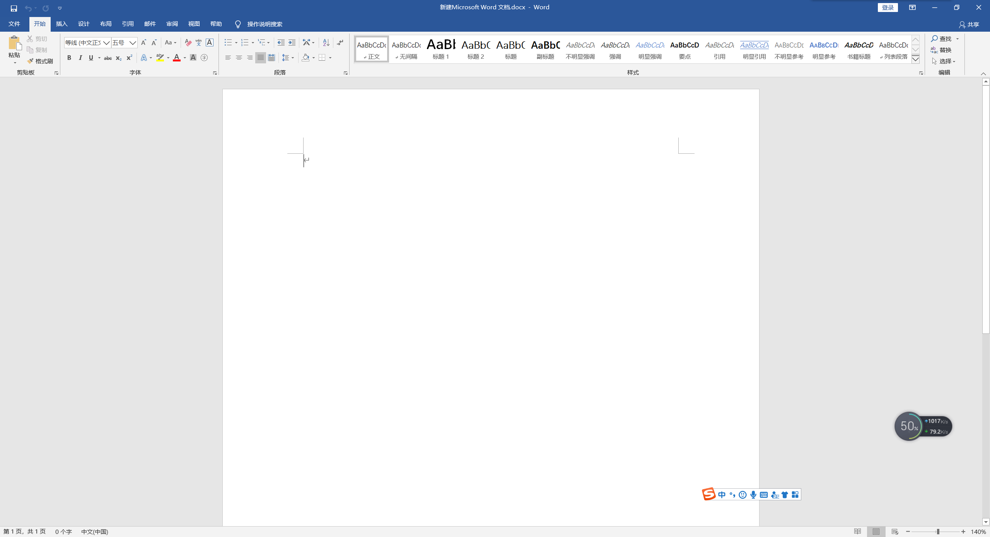990x537 pixels.
Task: Switch to the Layout (布局) tab
Action: 106,24
